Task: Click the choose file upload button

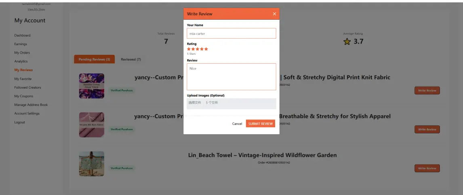Action: click(195, 102)
